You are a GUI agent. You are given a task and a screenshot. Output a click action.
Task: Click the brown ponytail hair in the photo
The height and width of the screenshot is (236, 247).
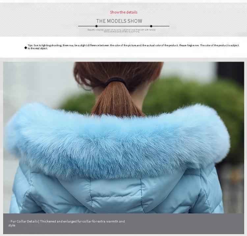pos(117,99)
